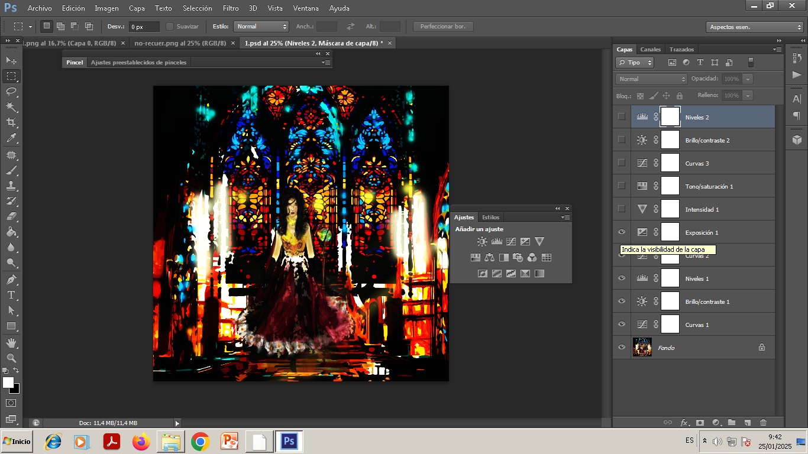Open the Filtro menu
808x454 pixels.
click(x=231, y=8)
